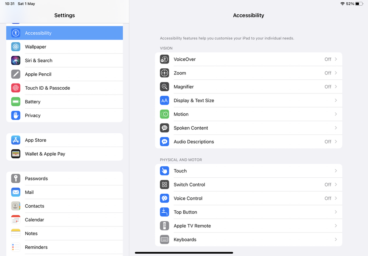
Task: Click the Wallet & Apple Pay icon
Action: tap(16, 154)
